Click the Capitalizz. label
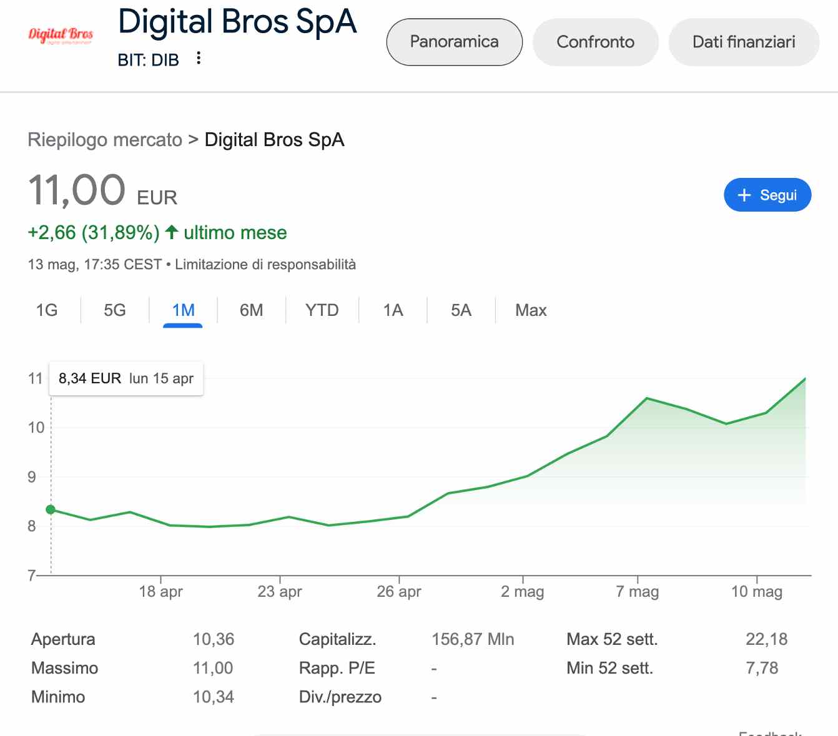The width and height of the screenshot is (838, 736). pos(338,639)
